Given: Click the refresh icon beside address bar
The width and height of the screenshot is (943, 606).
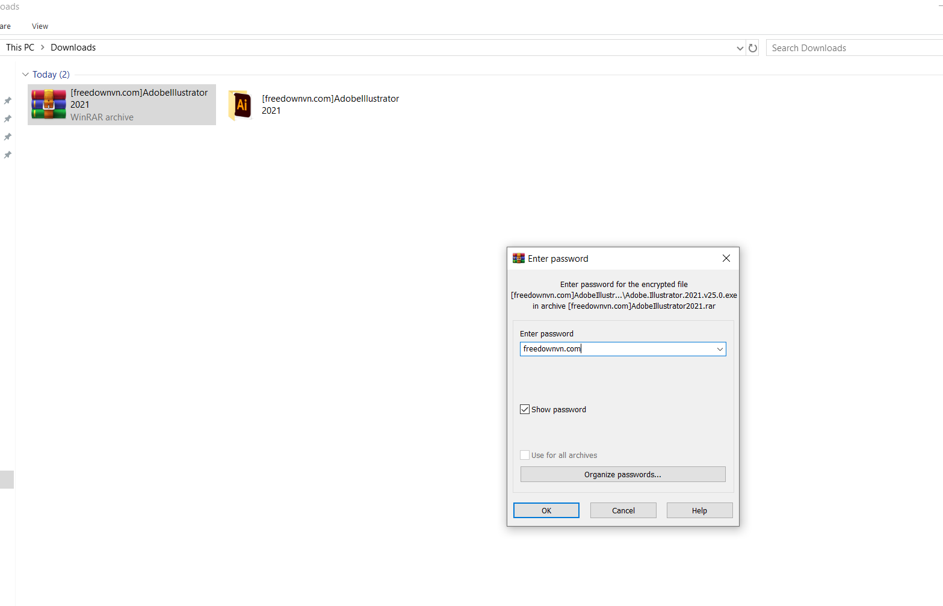Looking at the screenshot, I should pyautogui.click(x=753, y=48).
